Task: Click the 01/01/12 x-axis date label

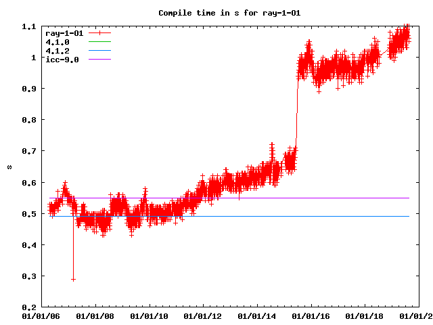Action: (203, 316)
